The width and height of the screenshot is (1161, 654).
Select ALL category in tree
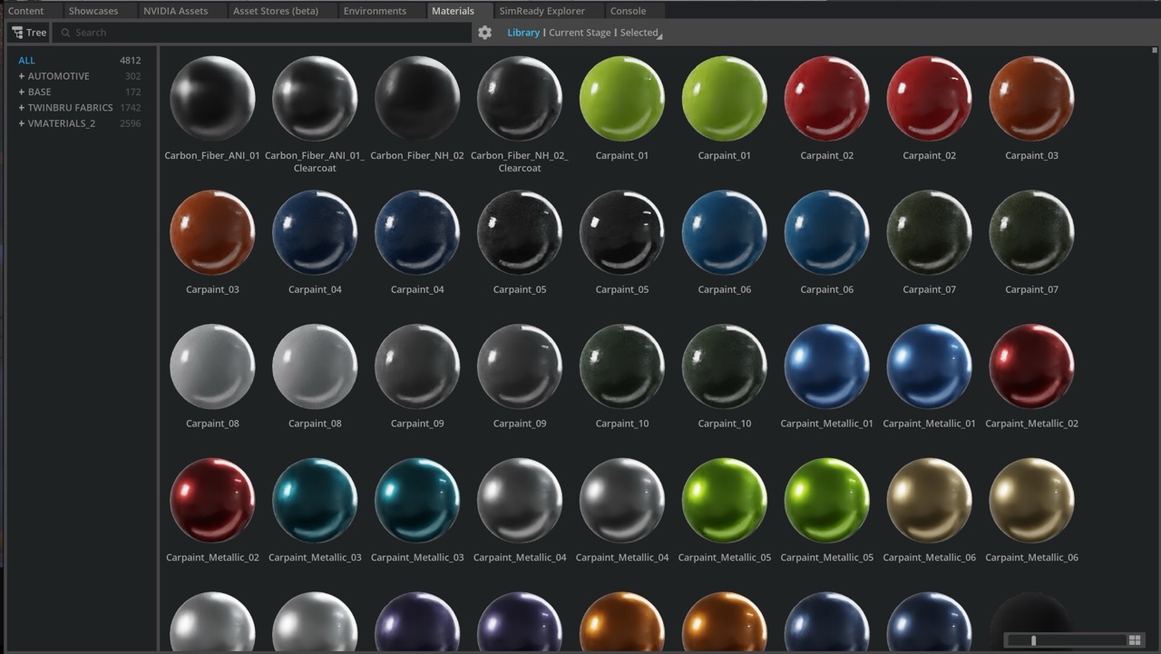[x=26, y=61]
